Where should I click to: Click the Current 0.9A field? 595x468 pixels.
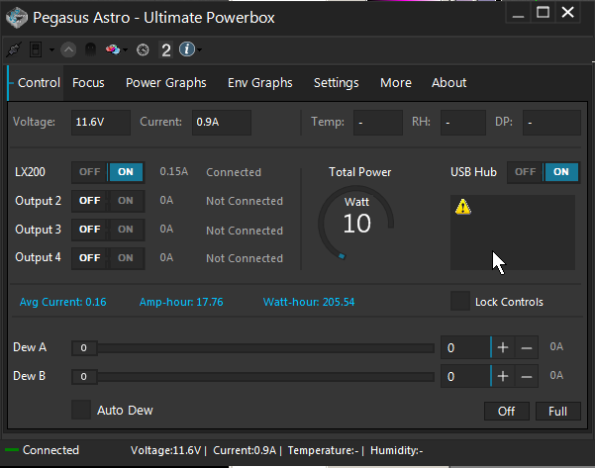pos(222,122)
